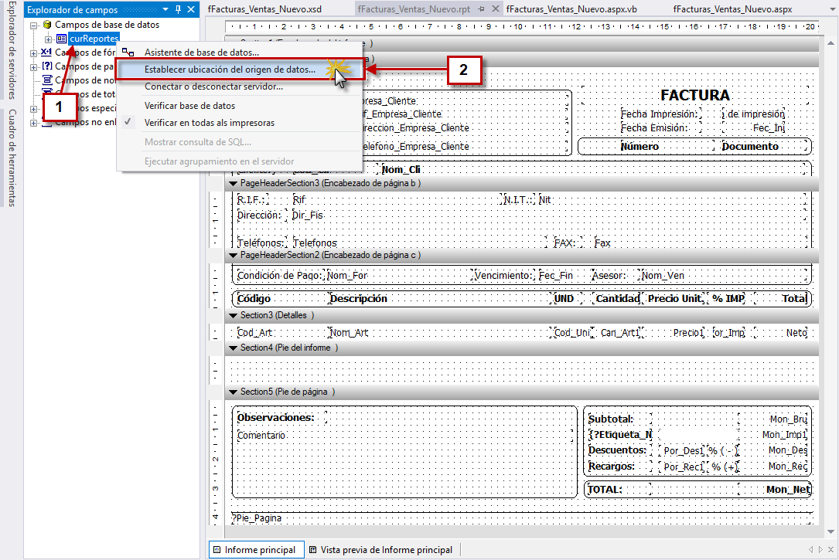The width and height of the screenshot is (839, 560).
Task: Pin the fFacturas_Ventas_Nuevo.rpt tab
Action: pyautogui.click(x=480, y=9)
